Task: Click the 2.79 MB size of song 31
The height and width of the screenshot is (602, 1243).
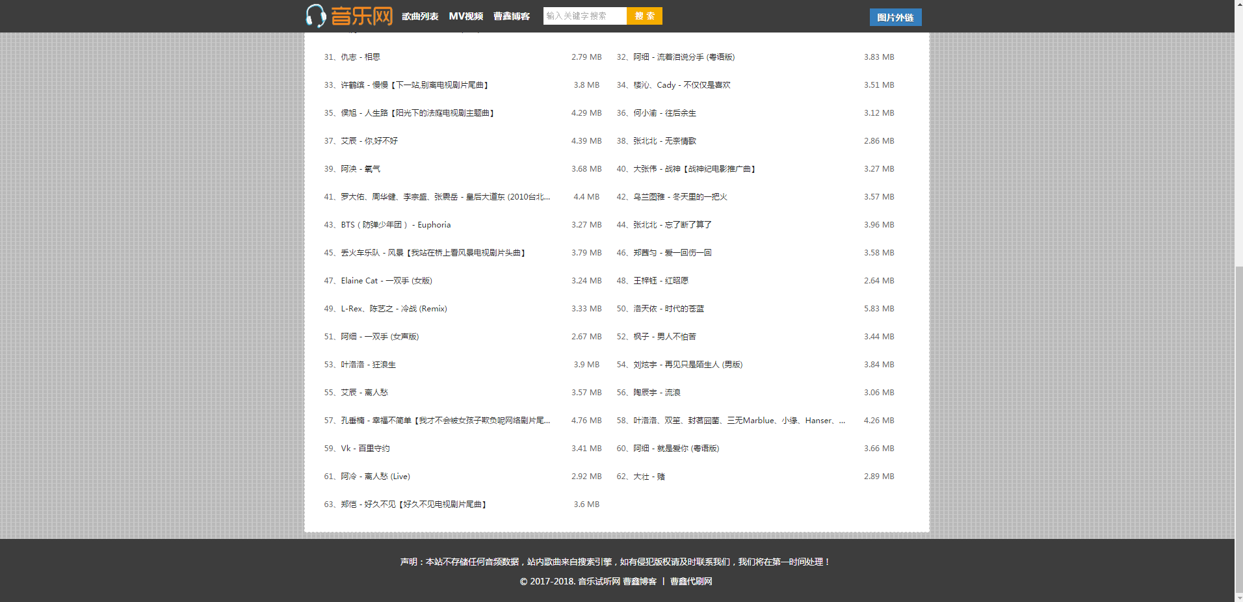Action: [x=586, y=57]
